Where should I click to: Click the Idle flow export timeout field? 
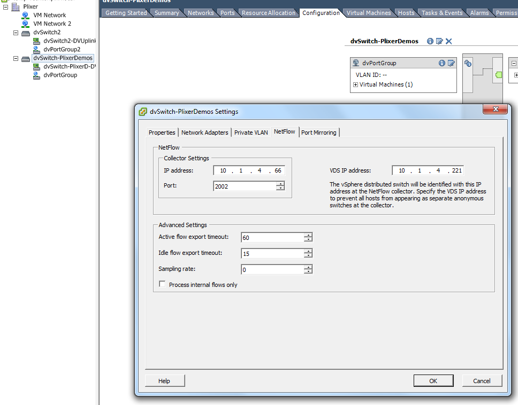273,254
